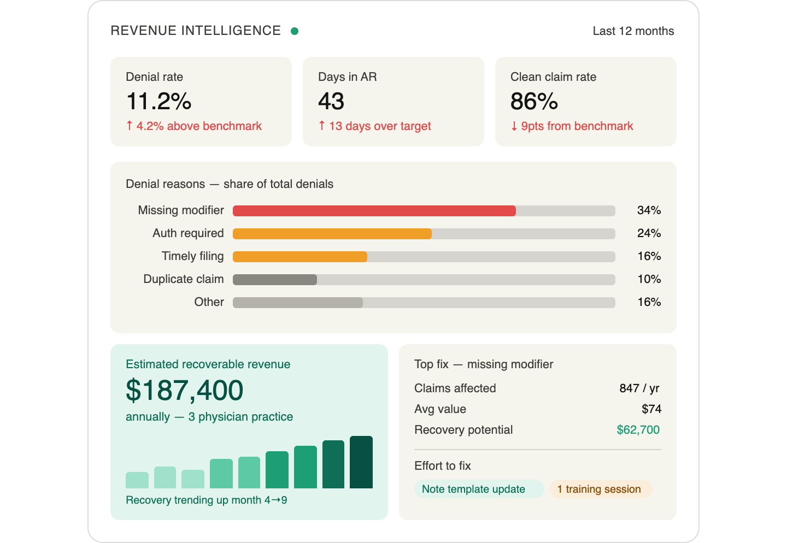Click the Timely filing progress bar
787x543 pixels.
[x=300, y=256]
